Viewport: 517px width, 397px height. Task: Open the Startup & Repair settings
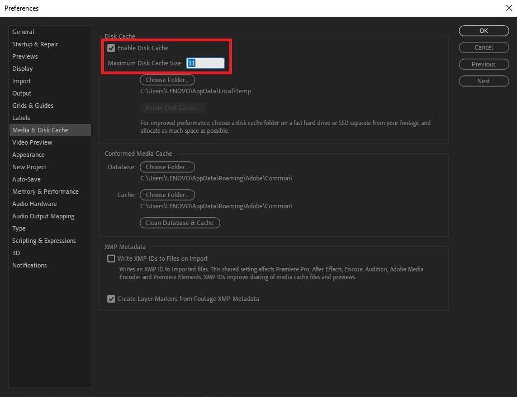(35, 44)
